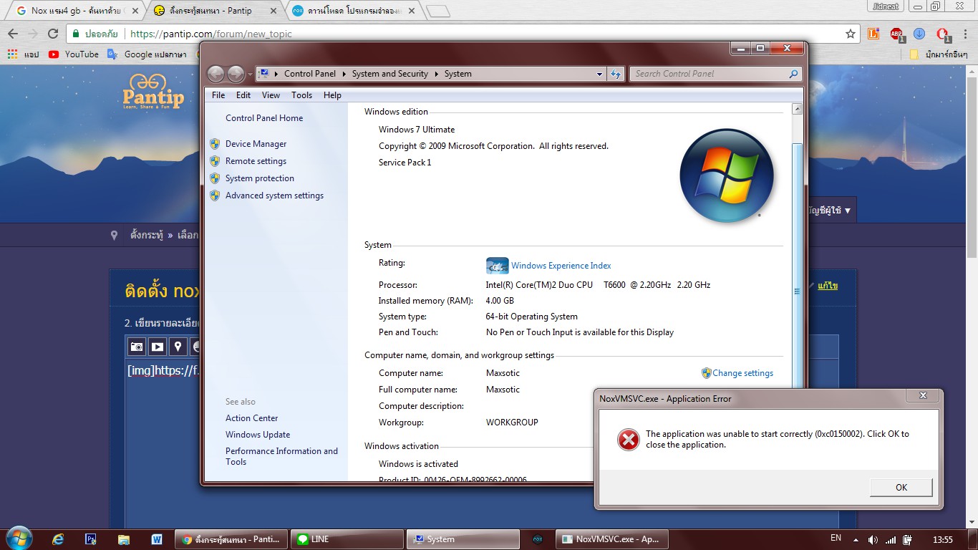The width and height of the screenshot is (978, 550).
Task: Open the บุ๊กมาร์กอื่นๆ bookmarks folder
Action: pos(939,54)
